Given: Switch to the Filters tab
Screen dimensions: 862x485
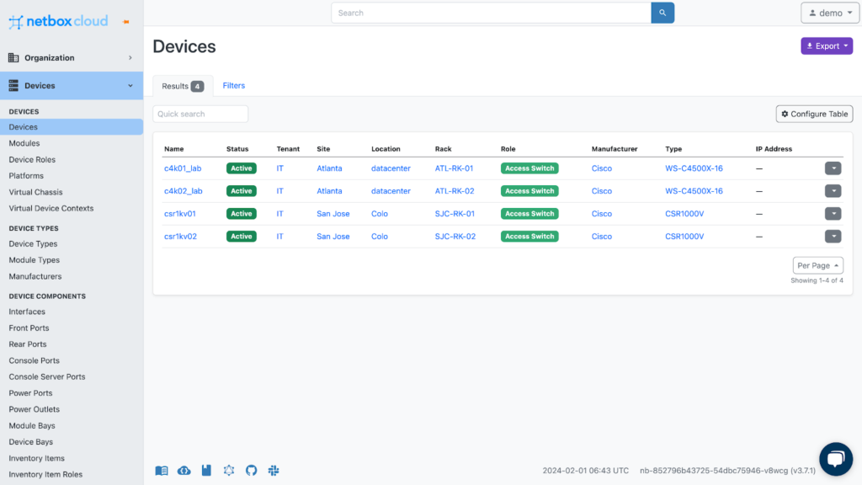Looking at the screenshot, I should tap(233, 86).
